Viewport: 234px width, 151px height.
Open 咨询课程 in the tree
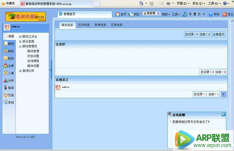pyautogui.click(x=33, y=61)
